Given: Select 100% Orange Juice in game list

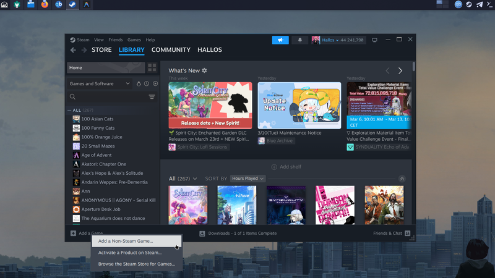Looking at the screenshot, I should coord(101,137).
